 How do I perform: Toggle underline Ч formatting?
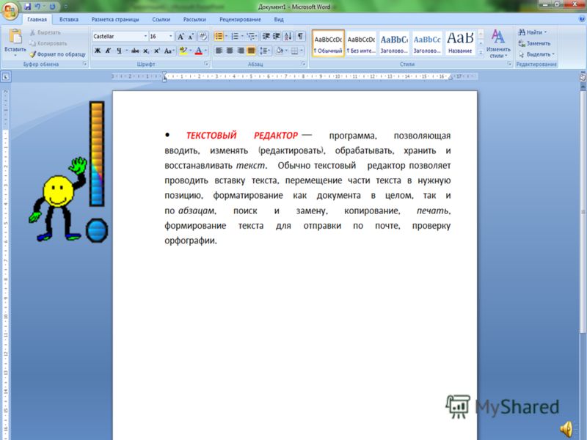click(x=119, y=51)
